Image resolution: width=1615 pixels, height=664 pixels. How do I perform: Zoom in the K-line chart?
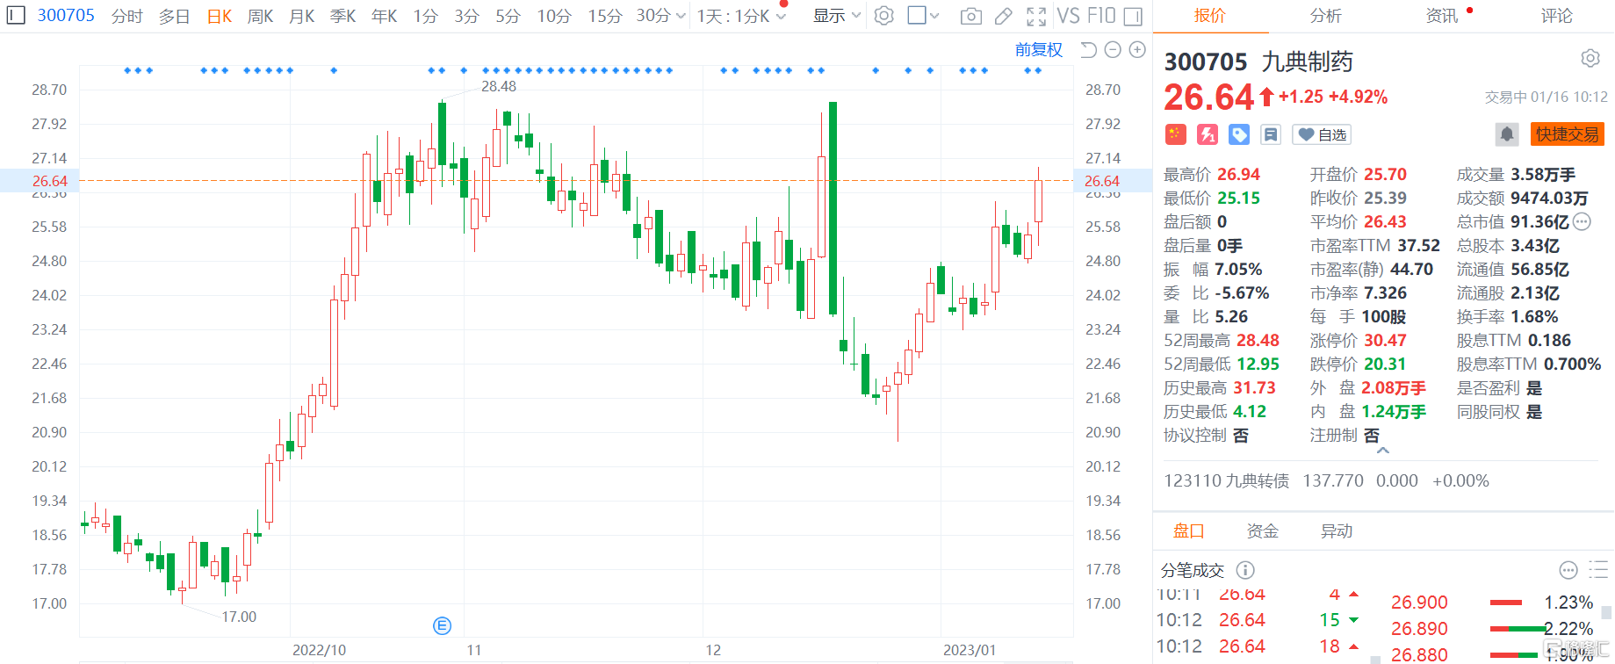click(1137, 50)
